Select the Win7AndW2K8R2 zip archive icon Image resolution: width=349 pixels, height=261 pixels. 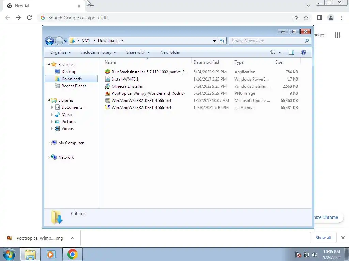(108, 108)
